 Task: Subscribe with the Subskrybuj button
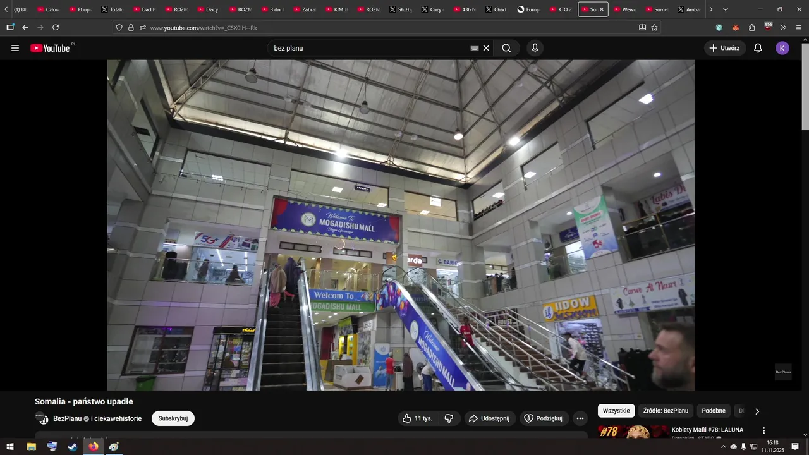173,418
